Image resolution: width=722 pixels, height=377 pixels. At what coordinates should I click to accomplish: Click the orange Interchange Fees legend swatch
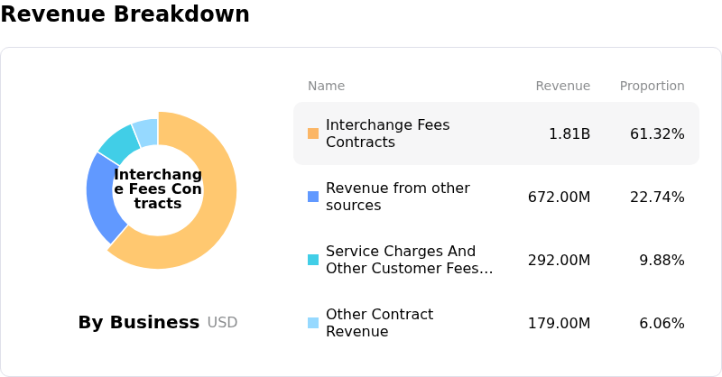(x=313, y=133)
